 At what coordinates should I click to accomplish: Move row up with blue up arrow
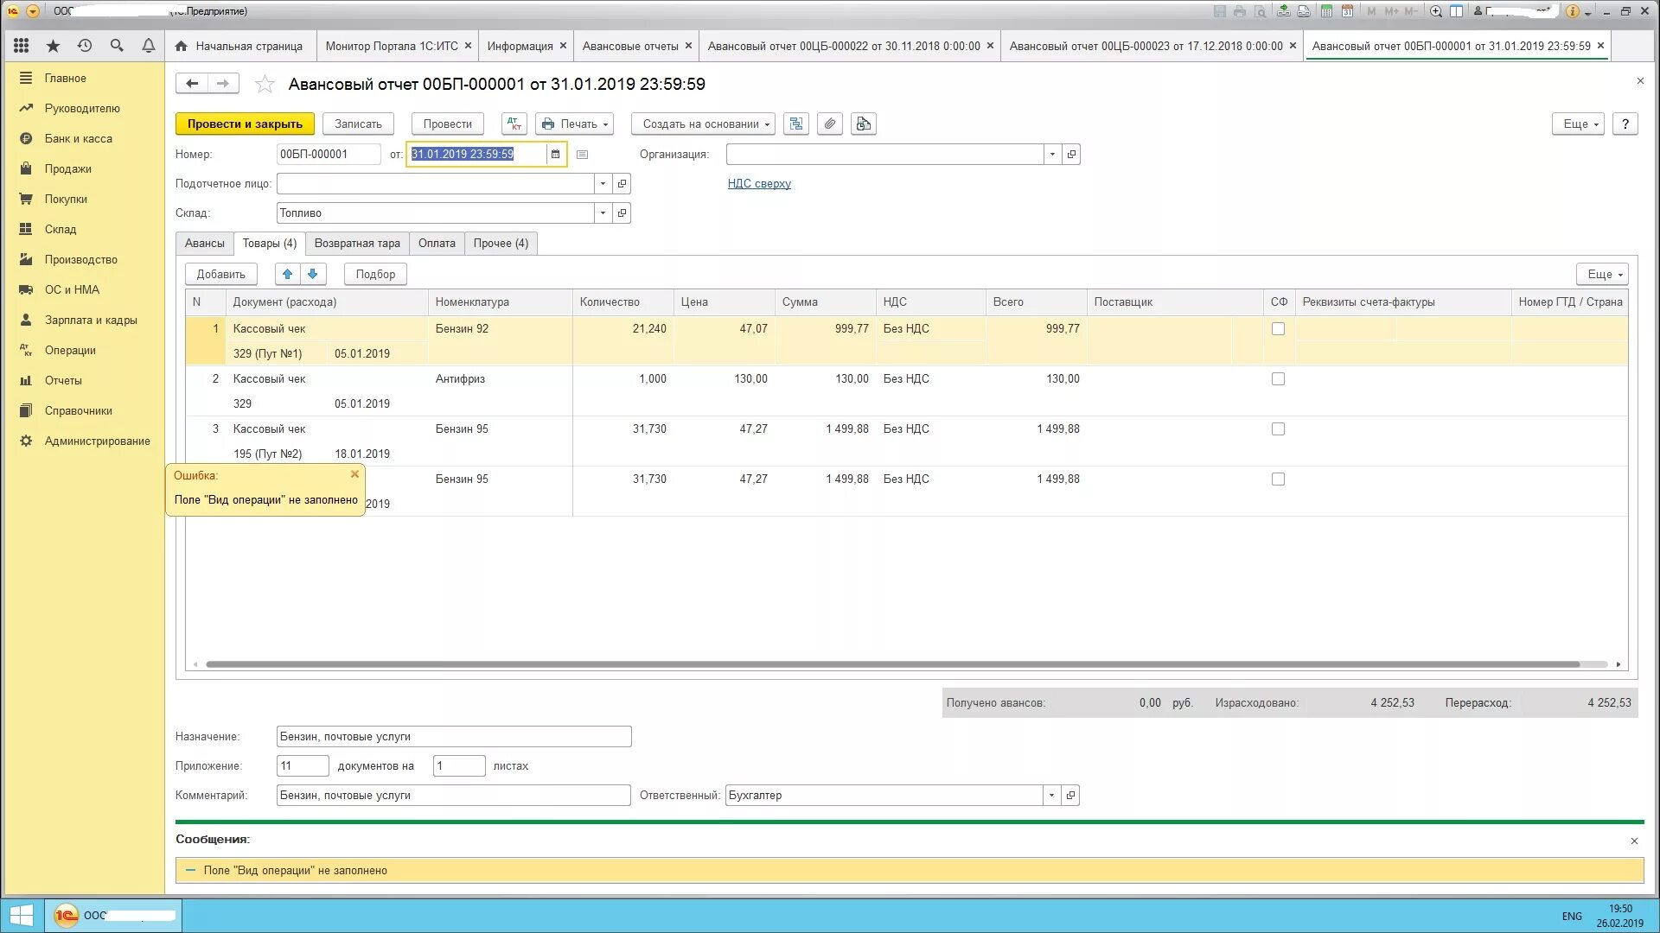tap(287, 274)
